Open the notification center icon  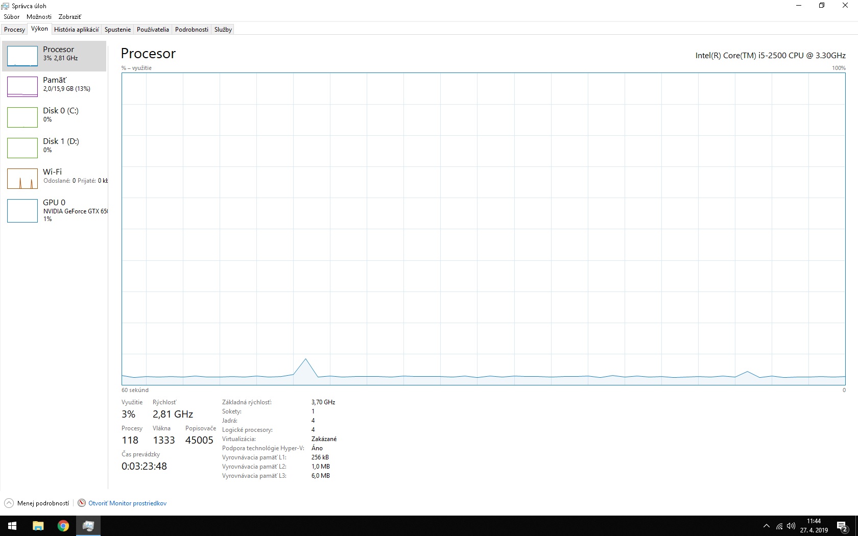(x=842, y=526)
